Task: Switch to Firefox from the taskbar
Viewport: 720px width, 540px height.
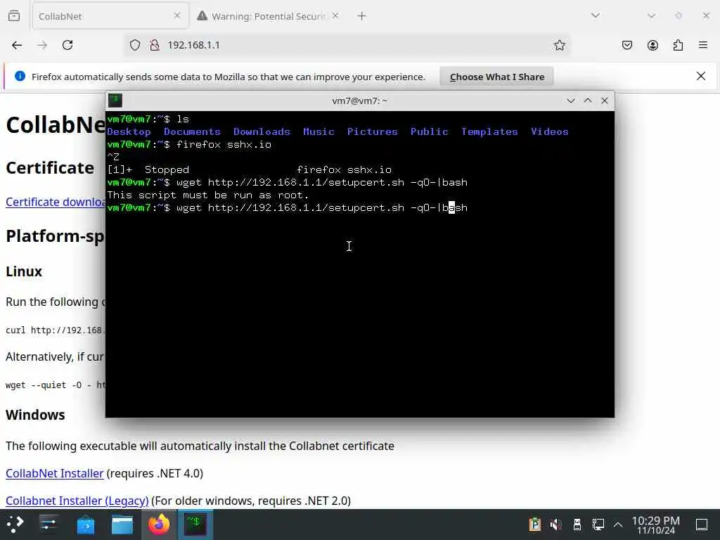Action: click(x=159, y=525)
